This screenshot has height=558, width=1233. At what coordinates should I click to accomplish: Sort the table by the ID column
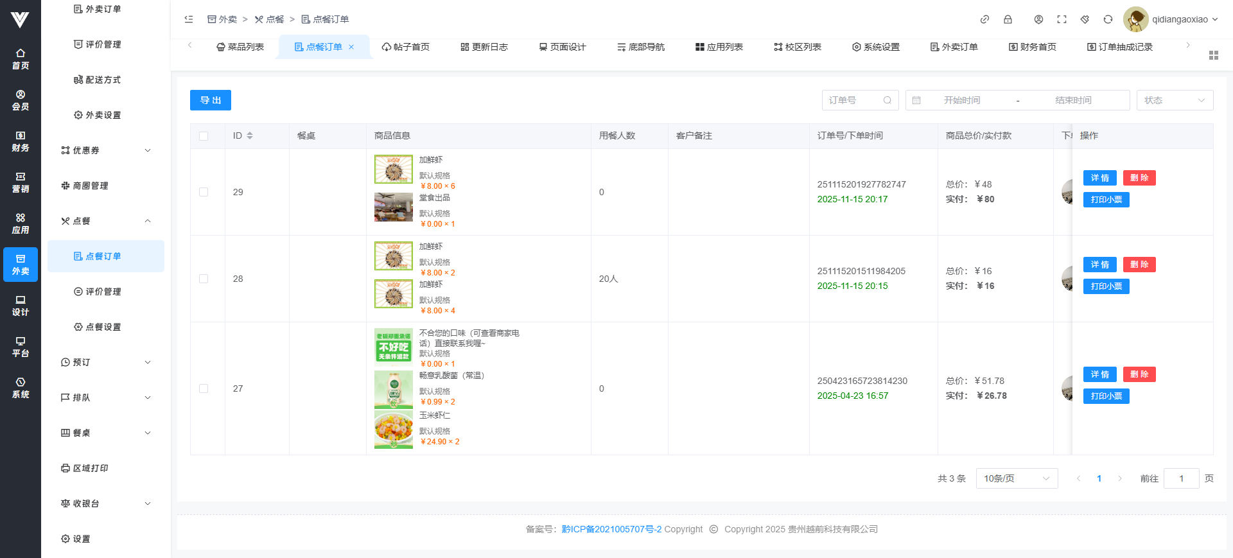click(x=250, y=135)
